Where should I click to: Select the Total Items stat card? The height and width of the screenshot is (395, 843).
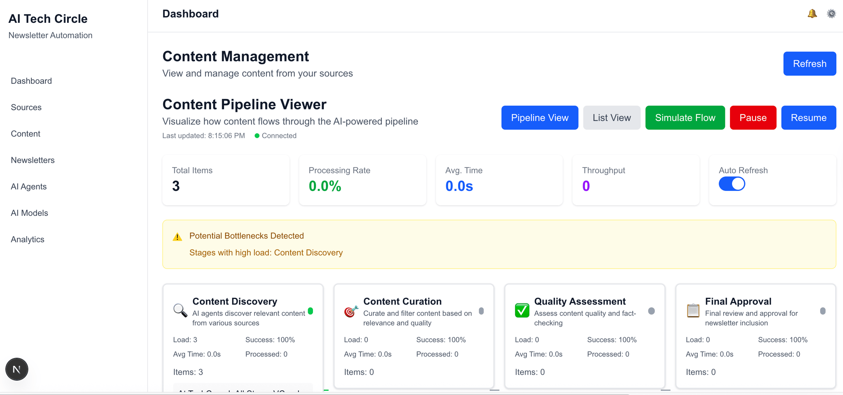click(x=226, y=180)
